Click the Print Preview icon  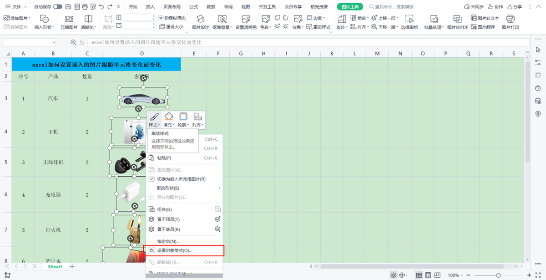click(93, 7)
